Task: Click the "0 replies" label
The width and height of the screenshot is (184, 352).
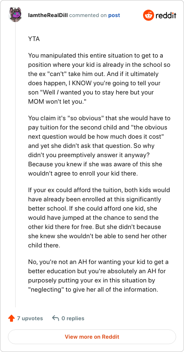Action: coord(73,318)
